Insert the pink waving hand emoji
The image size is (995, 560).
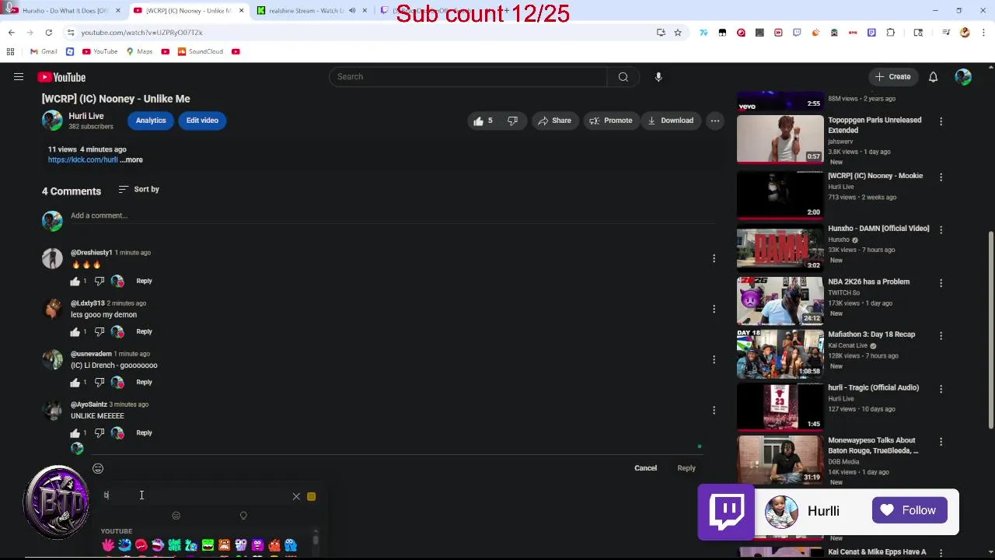(x=108, y=545)
